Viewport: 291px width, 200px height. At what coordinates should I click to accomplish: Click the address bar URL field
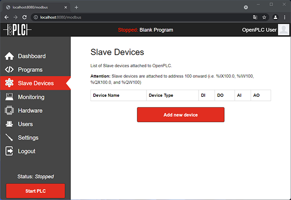click(136, 17)
